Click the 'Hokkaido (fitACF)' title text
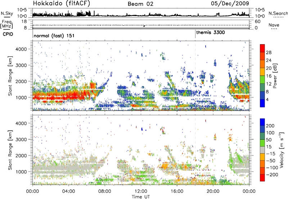This screenshot has height=199, width=288. coord(61,3)
